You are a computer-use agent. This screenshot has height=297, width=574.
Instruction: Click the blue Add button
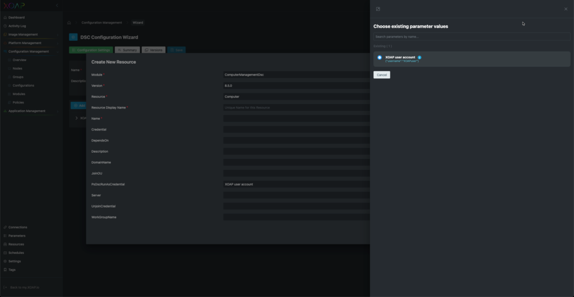tap(78, 106)
